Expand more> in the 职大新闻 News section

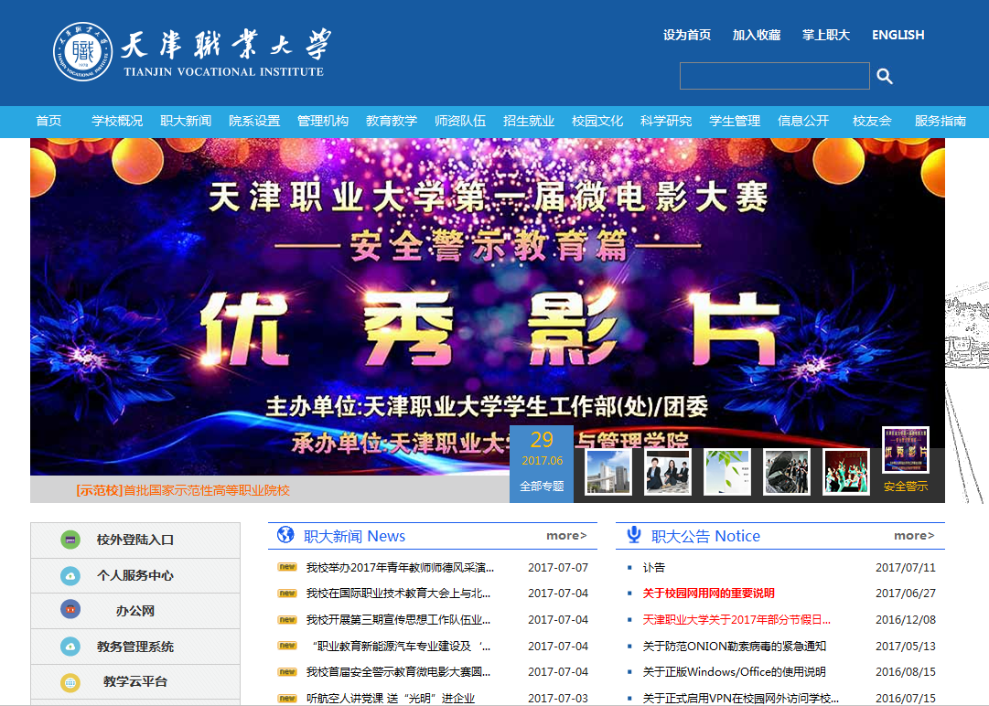coord(566,536)
